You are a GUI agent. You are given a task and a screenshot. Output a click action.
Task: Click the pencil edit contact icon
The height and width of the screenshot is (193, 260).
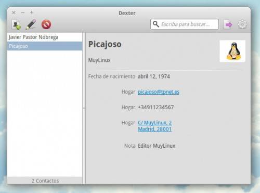31,24
